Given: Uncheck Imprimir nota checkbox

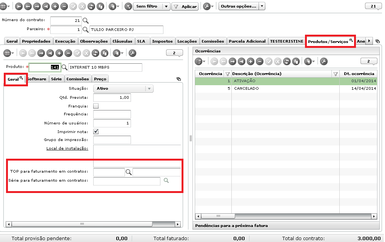Looking at the screenshot, I should [x=96, y=132].
